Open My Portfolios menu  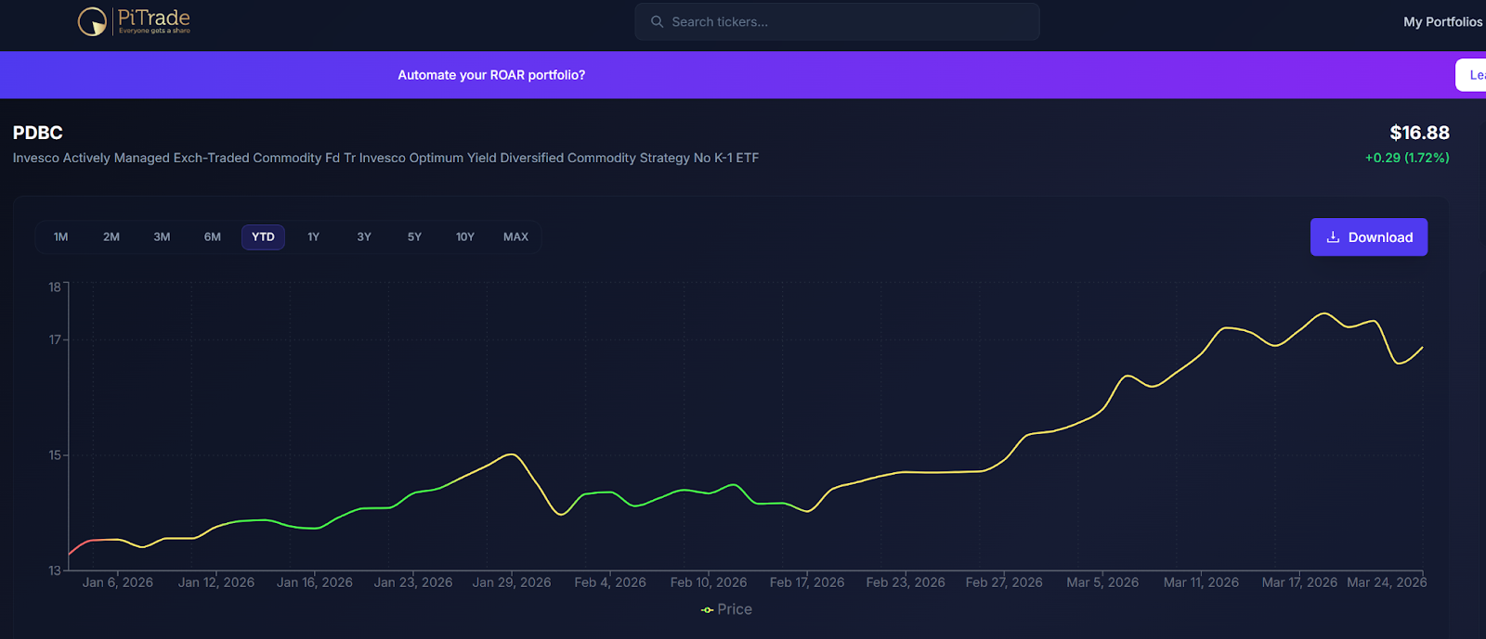pyautogui.click(x=1442, y=21)
